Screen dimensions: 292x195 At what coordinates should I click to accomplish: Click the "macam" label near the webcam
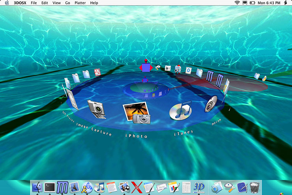point(216,122)
